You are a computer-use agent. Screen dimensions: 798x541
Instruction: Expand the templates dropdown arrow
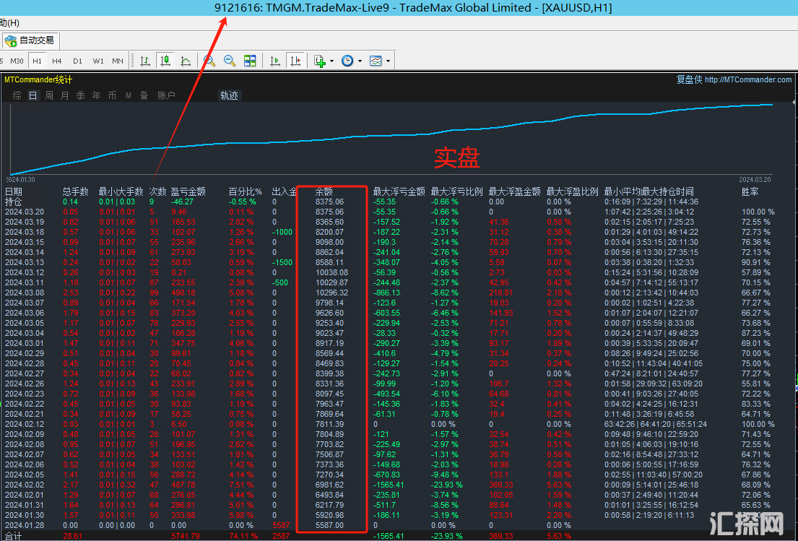point(389,61)
